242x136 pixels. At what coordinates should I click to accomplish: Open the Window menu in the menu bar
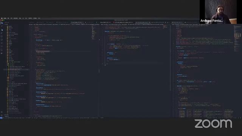[35, 18]
